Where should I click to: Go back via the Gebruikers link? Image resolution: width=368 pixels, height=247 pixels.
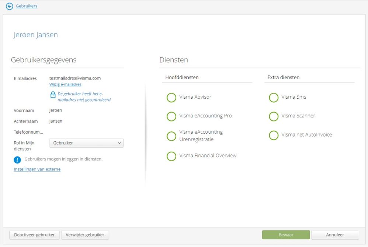(27, 6)
